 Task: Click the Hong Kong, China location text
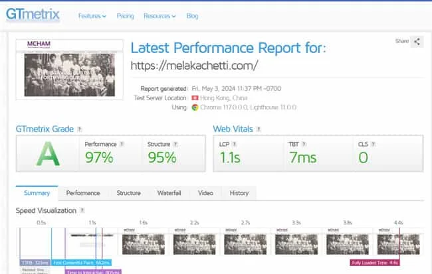[x=224, y=98]
